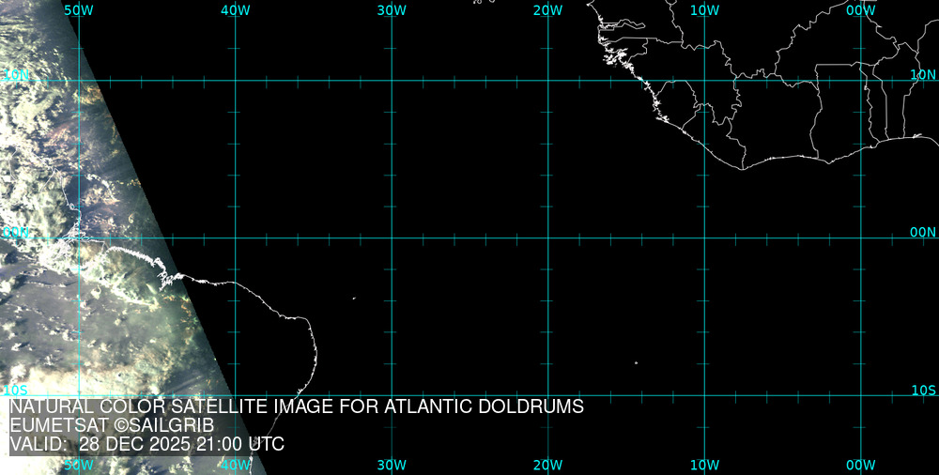Click the small island dot near 14W 8S
The height and width of the screenshot is (475, 939).
click(636, 363)
